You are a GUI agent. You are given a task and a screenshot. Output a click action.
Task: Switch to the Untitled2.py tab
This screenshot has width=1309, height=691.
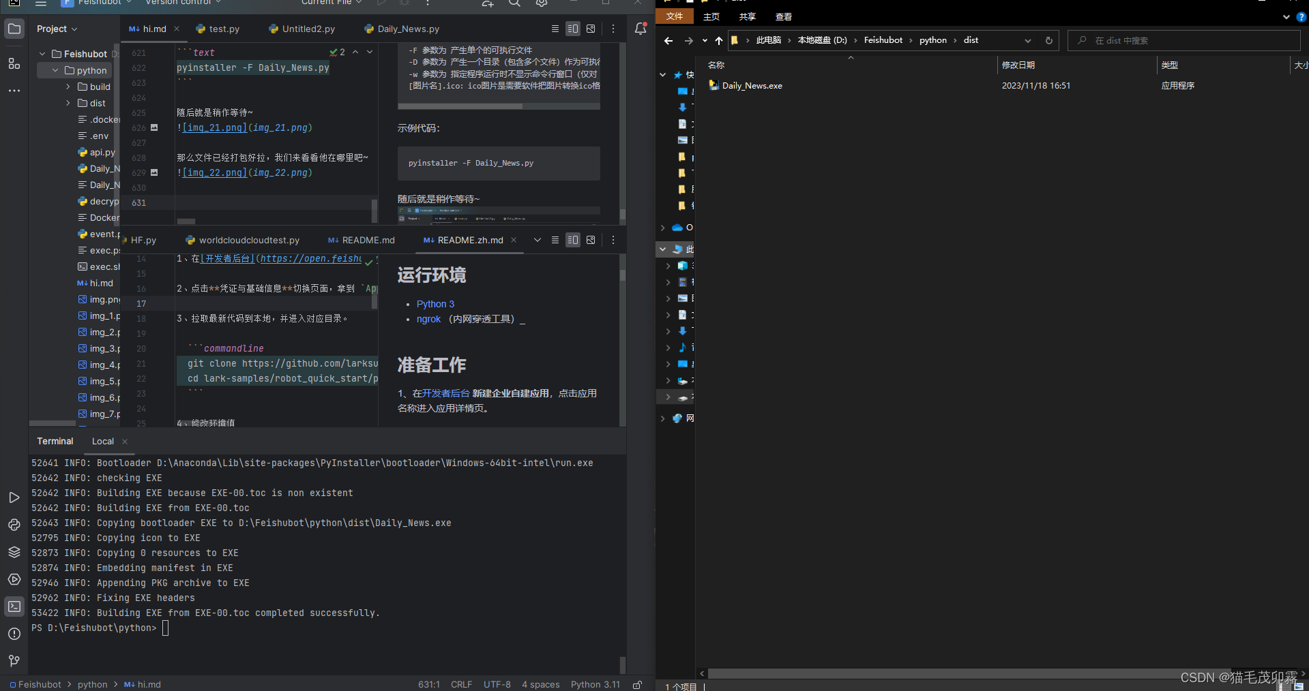pos(301,29)
